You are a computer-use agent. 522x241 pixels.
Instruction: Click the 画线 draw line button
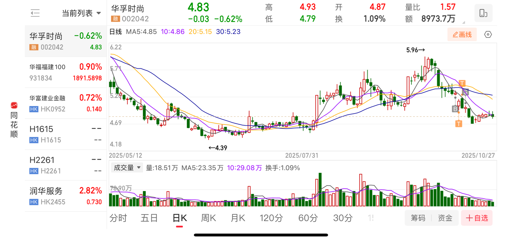click(462, 35)
